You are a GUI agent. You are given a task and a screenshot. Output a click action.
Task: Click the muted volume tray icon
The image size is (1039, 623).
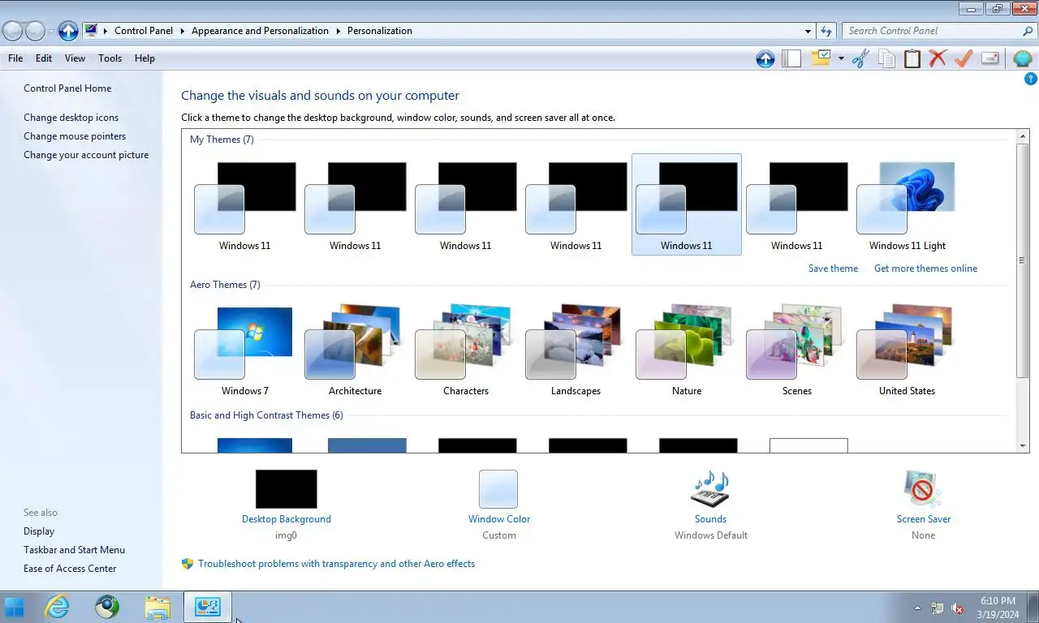958,608
